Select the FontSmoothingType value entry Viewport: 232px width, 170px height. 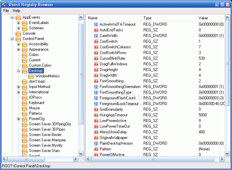tap(116, 92)
